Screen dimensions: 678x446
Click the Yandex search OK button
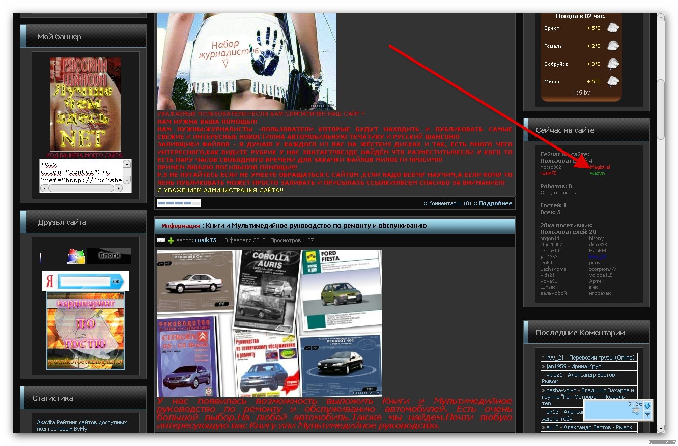point(117,281)
